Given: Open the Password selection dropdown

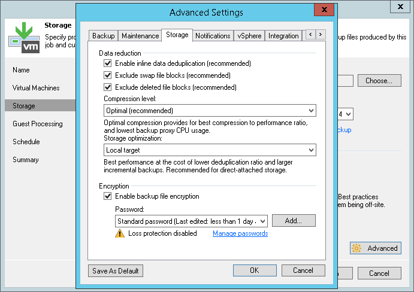Looking at the screenshot, I should pyautogui.click(x=191, y=221).
